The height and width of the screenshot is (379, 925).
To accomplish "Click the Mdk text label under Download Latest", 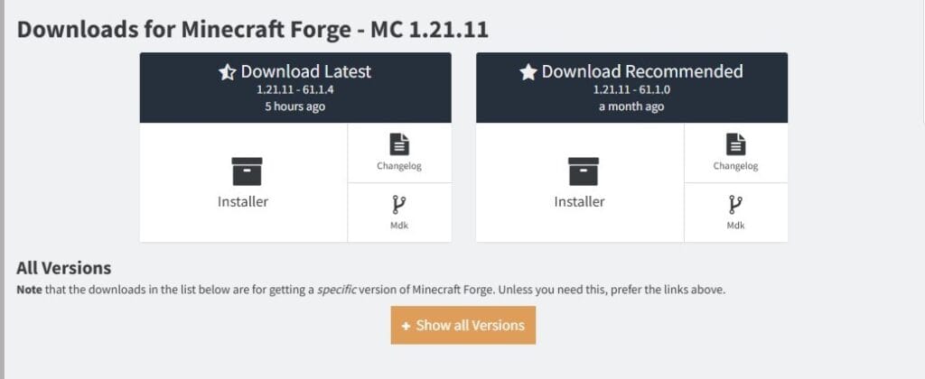I will [x=399, y=226].
